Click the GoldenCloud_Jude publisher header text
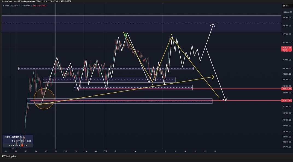 pyautogui.click(x=9, y=1)
